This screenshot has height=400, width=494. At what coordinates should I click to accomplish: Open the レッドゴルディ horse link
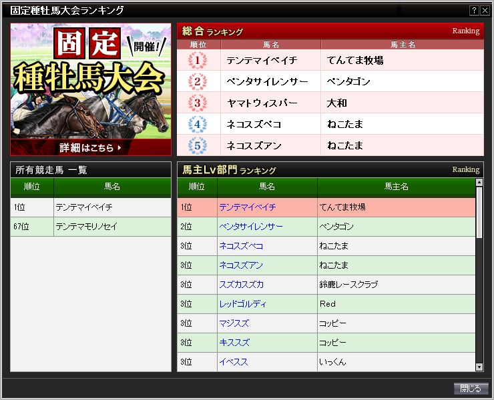pos(243,304)
